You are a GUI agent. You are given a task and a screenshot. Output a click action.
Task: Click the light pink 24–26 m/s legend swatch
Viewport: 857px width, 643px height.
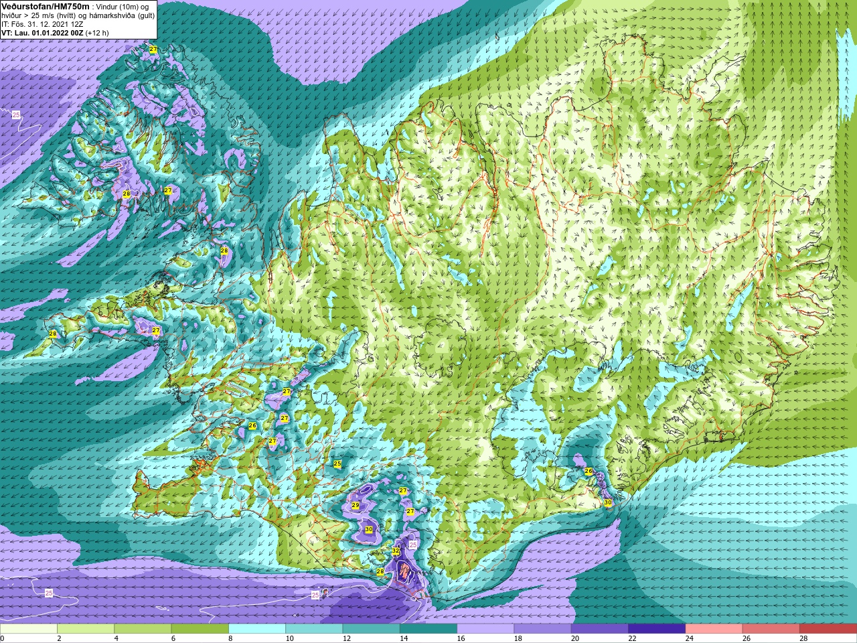coord(714,629)
